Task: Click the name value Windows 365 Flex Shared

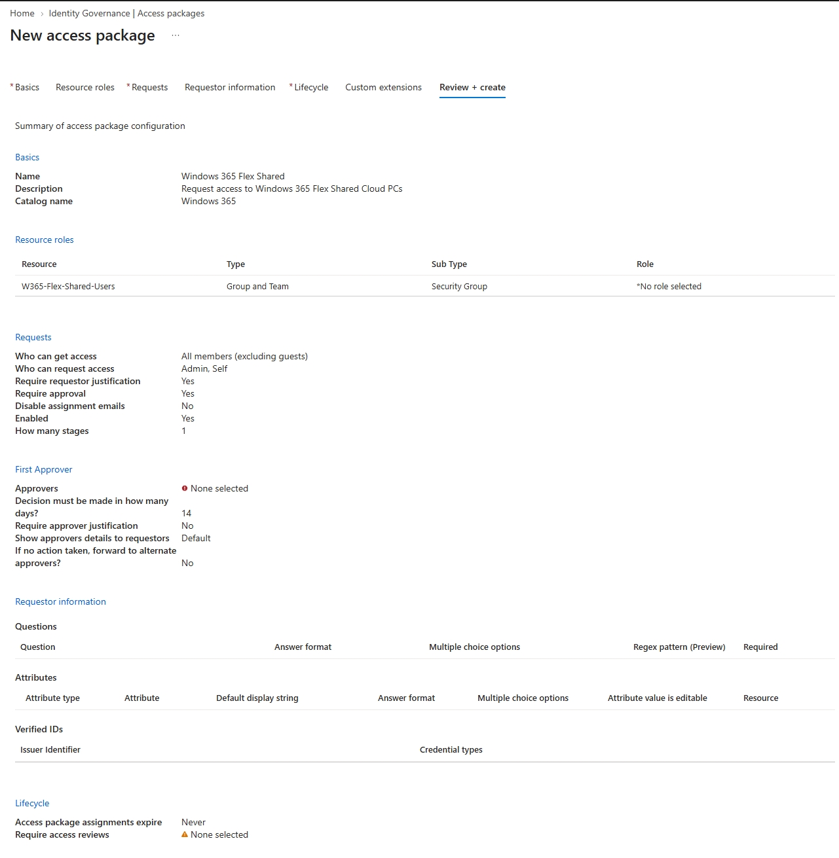Action: [233, 176]
